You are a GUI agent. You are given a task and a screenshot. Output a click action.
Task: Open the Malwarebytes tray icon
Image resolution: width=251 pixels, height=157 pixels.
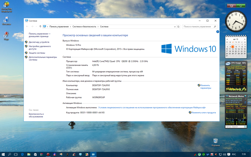point(208,154)
